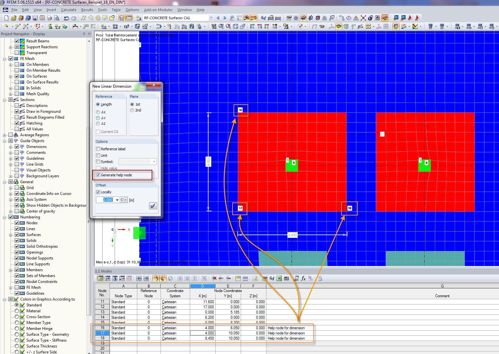Toggle the Locally checkbox under Offset
This screenshot has width=499, height=354.
pos(98,192)
